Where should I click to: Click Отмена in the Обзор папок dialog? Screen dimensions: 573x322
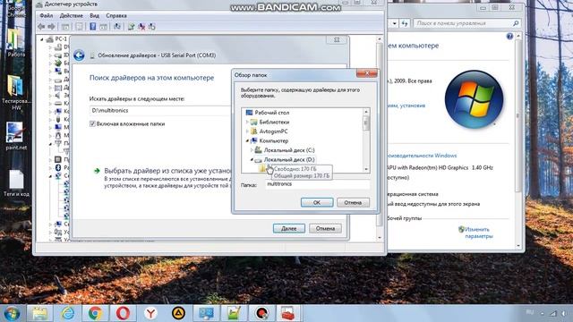[x=353, y=202]
